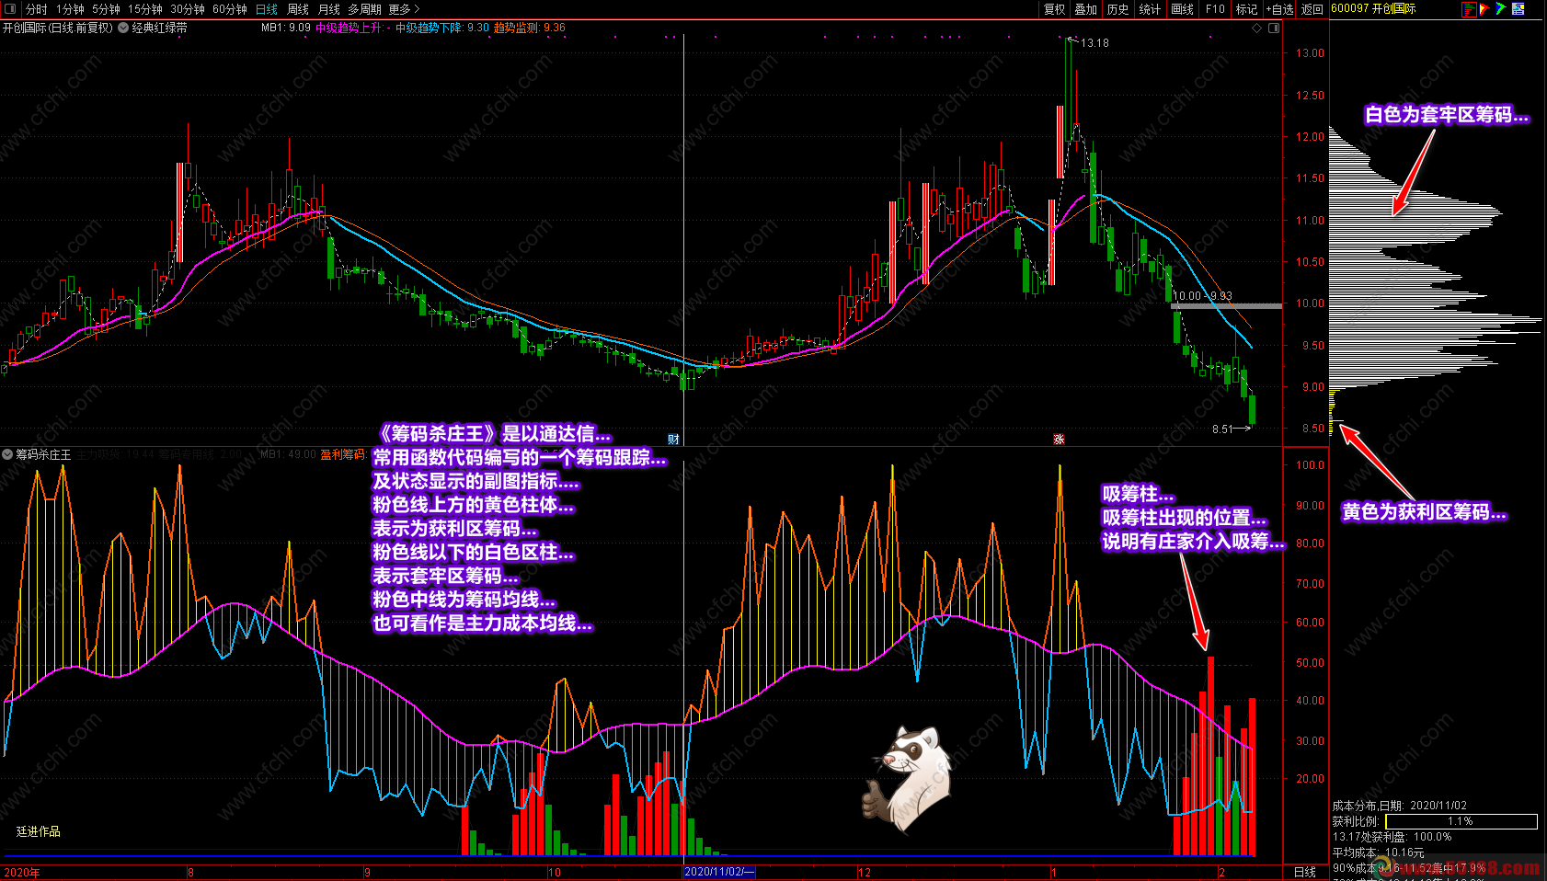Viewport: 1547px width, 881px height.
Task: Click the 600097 开创国际 stock title
Action: coord(1374,8)
